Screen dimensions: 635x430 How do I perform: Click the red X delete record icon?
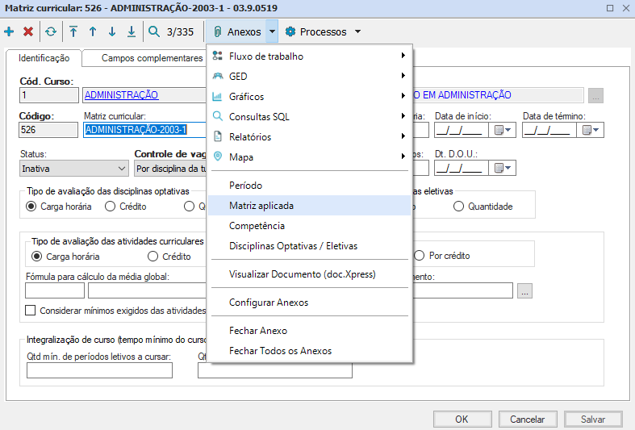[28, 32]
